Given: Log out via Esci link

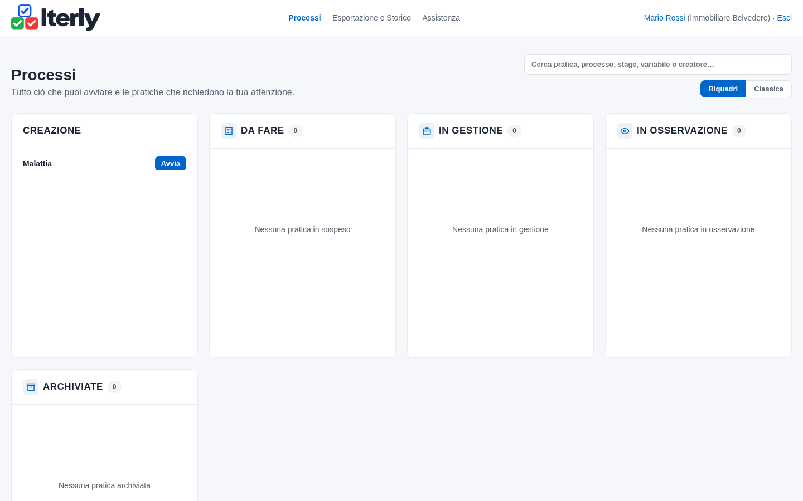Looking at the screenshot, I should (784, 18).
